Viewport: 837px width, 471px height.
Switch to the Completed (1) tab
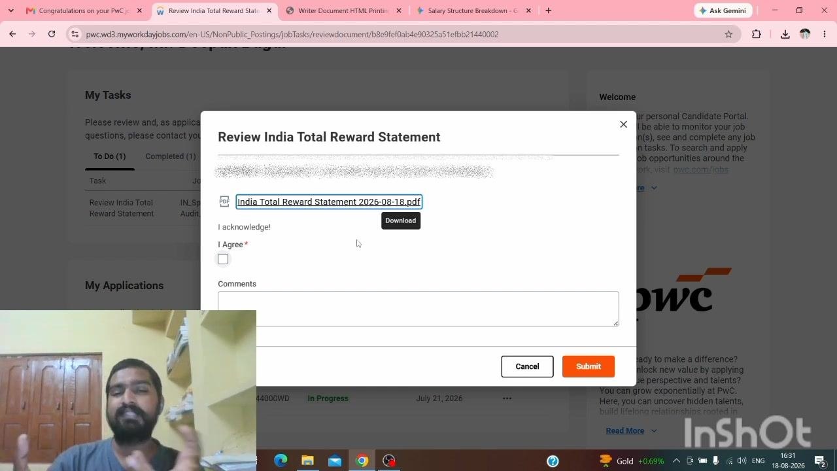[x=171, y=156]
